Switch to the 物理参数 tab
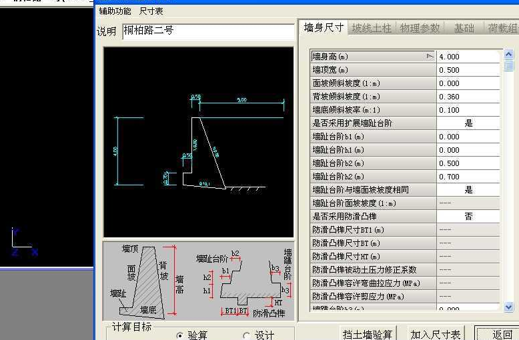Image resolution: width=519 pixels, height=340 pixels. (x=420, y=28)
